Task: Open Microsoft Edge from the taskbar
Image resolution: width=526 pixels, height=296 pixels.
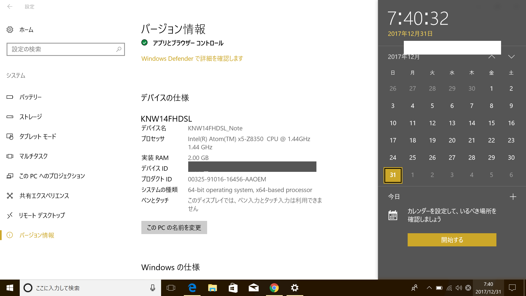Action: (192, 288)
